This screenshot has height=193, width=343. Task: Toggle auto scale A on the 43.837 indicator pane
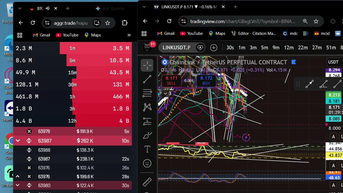point(333,165)
